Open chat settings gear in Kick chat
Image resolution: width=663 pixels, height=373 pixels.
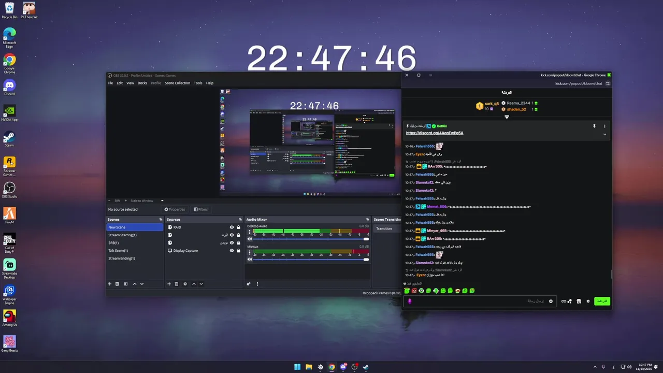(x=588, y=301)
